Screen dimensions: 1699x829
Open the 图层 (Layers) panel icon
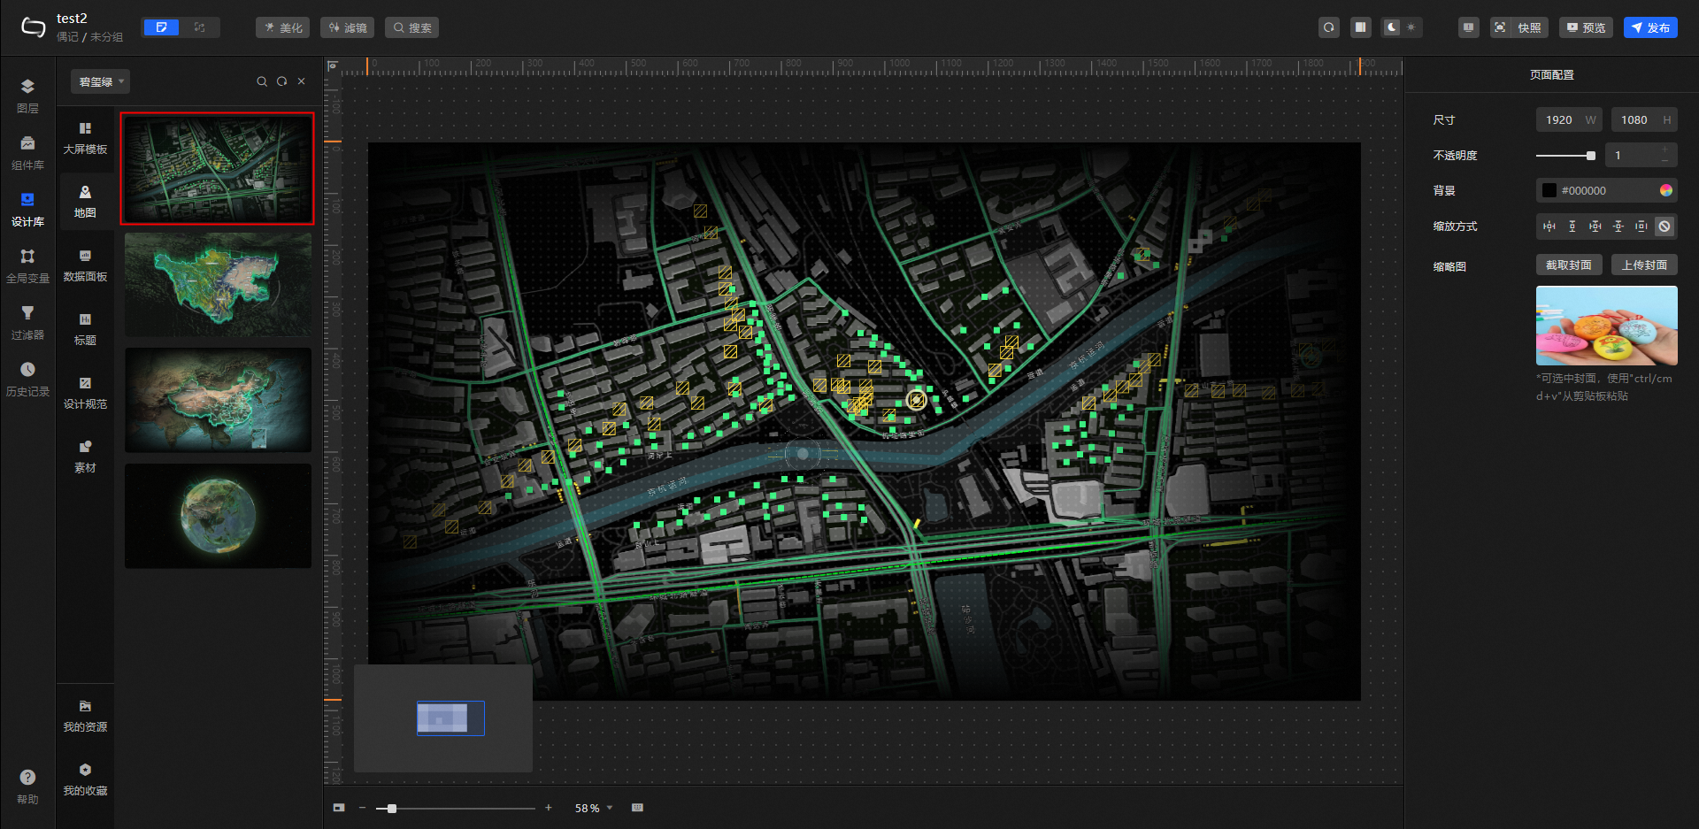[27, 95]
